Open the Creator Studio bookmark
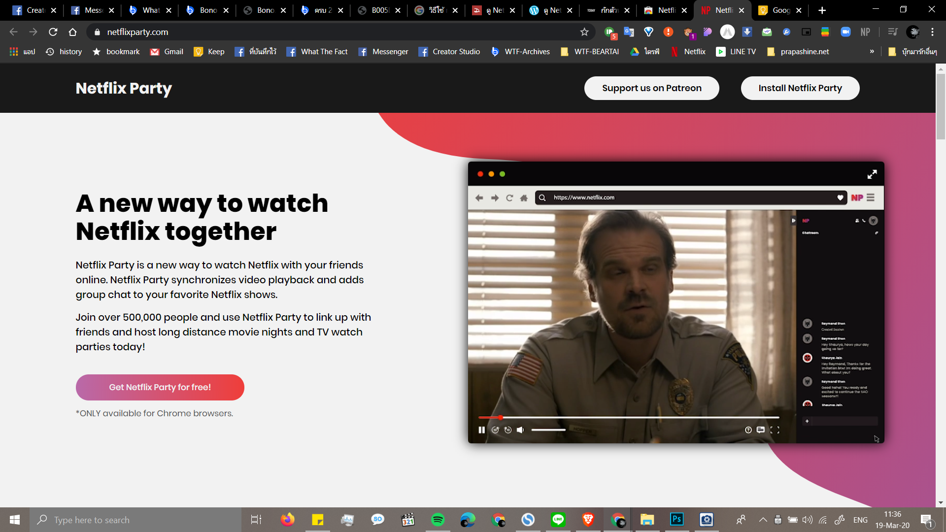The image size is (946, 532). (449, 52)
